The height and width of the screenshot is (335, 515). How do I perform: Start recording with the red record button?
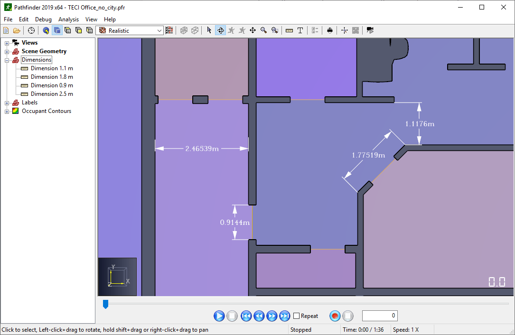click(335, 316)
